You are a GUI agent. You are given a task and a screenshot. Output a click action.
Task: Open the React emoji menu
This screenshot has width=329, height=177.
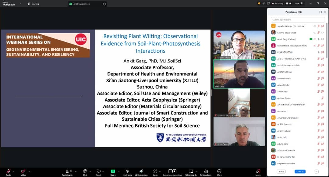pos(98,172)
